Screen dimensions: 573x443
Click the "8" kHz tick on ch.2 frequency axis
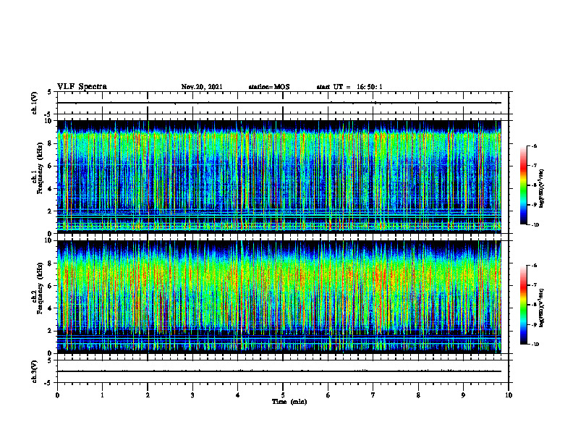click(x=51, y=263)
